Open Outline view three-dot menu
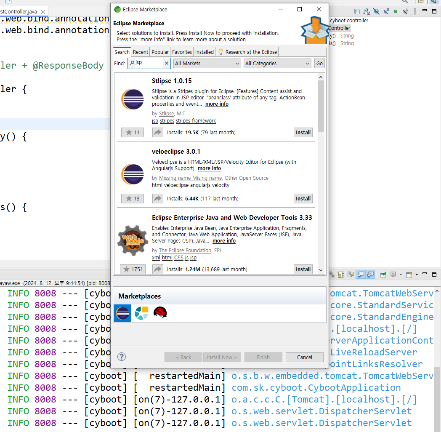 click(x=415, y=11)
